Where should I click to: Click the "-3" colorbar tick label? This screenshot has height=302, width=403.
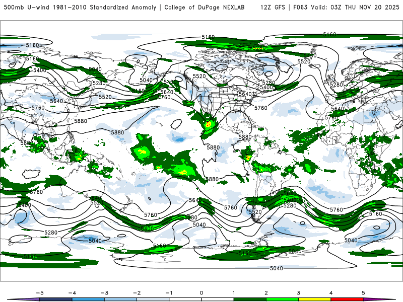coord(104,293)
